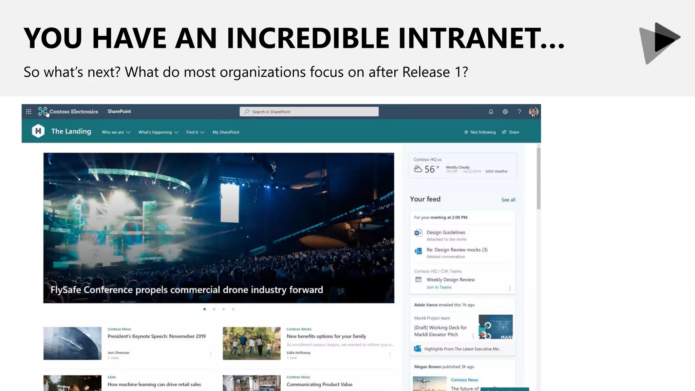Open the user profile picture menu
The height and width of the screenshot is (391, 695).
point(533,112)
